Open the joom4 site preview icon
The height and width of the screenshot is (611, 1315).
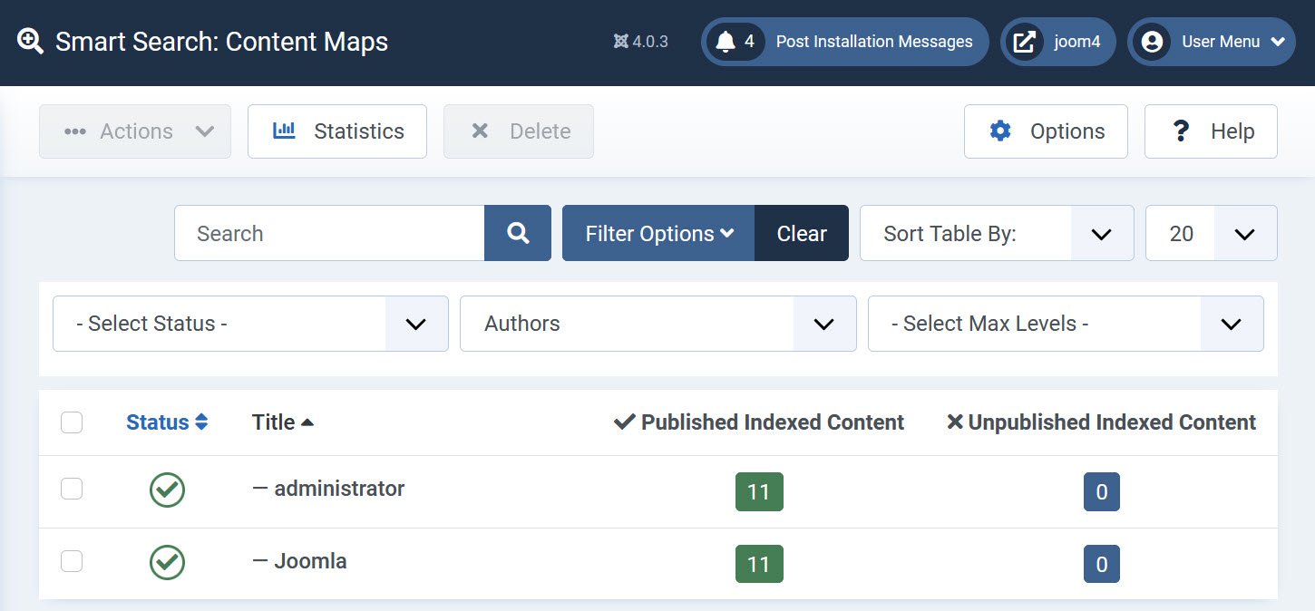tap(1024, 42)
